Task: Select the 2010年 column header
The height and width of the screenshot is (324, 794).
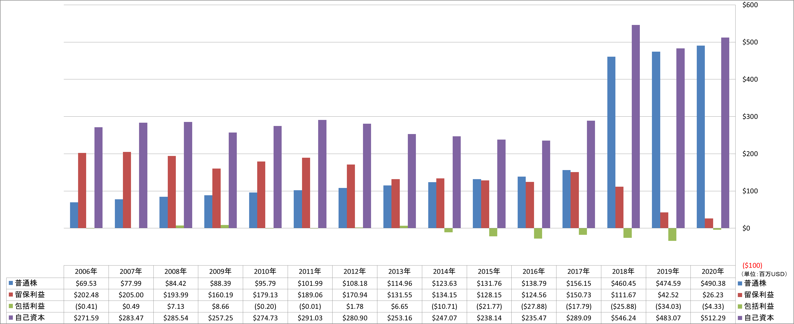Action: pos(265,272)
